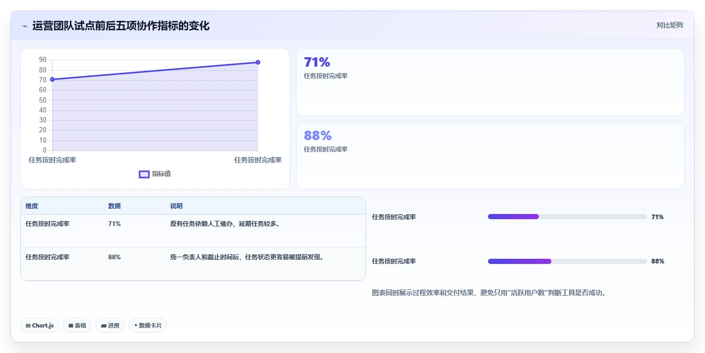This screenshot has height=353, width=705.
Task: Click the title 运营团队试点前后五项协作指标的变化
Action: point(121,26)
